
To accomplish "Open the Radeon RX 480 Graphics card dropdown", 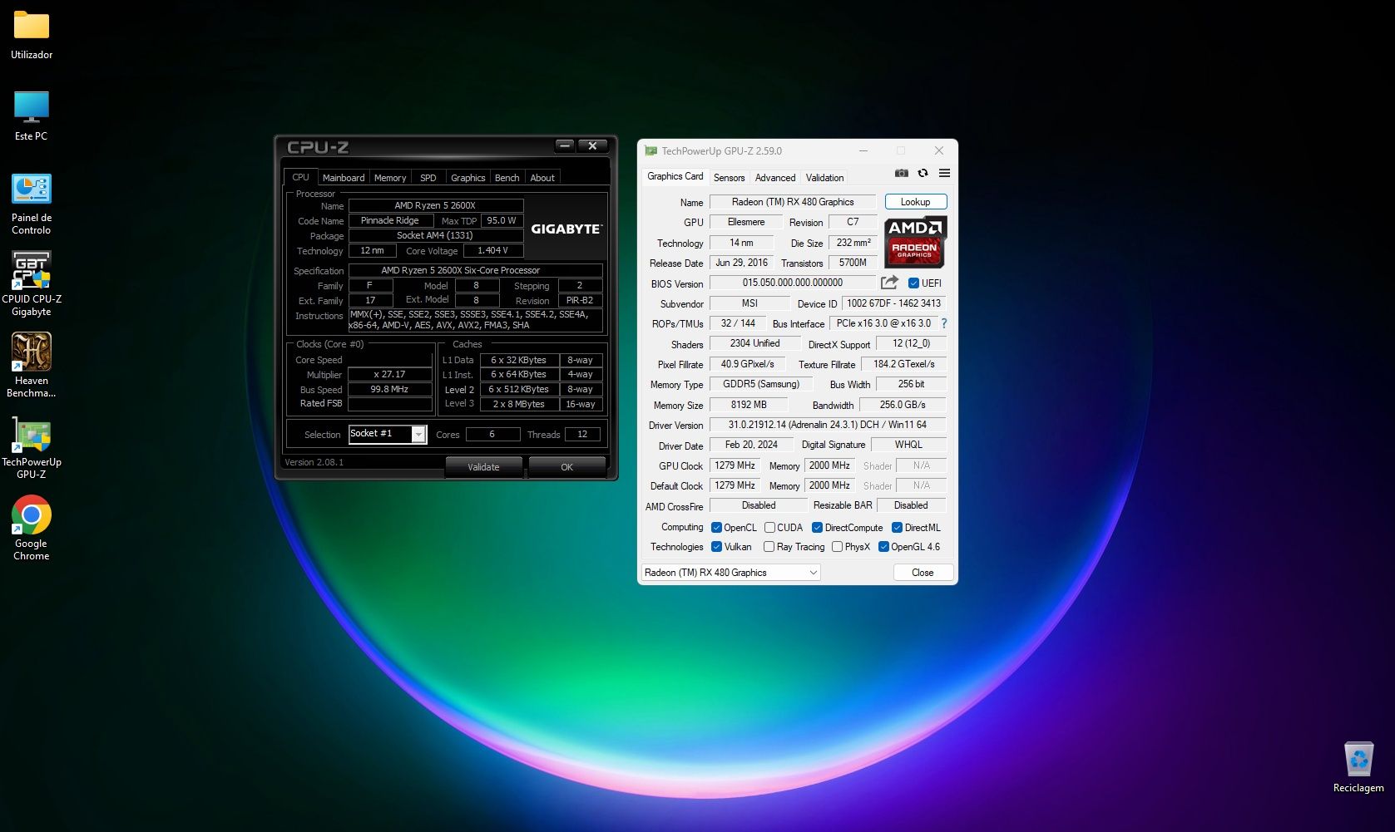I will pyautogui.click(x=730, y=572).
